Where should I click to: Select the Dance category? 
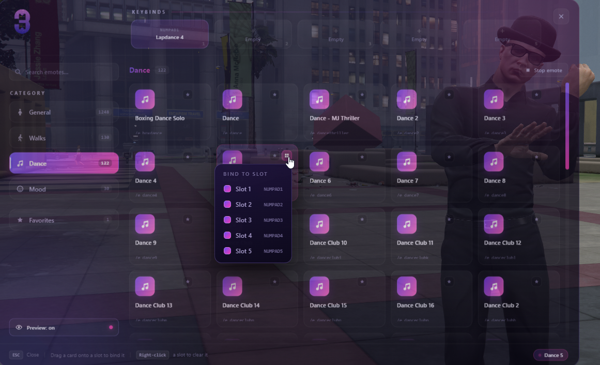pyautogui.click(x=64, y=163)
